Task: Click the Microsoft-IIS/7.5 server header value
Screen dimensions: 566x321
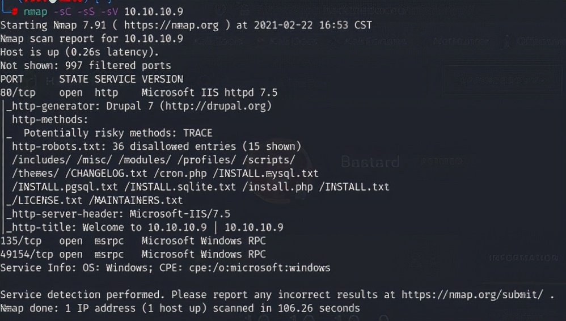Action: 180,214
